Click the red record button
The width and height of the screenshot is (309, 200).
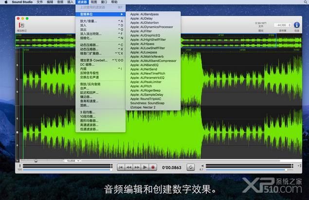153,167
